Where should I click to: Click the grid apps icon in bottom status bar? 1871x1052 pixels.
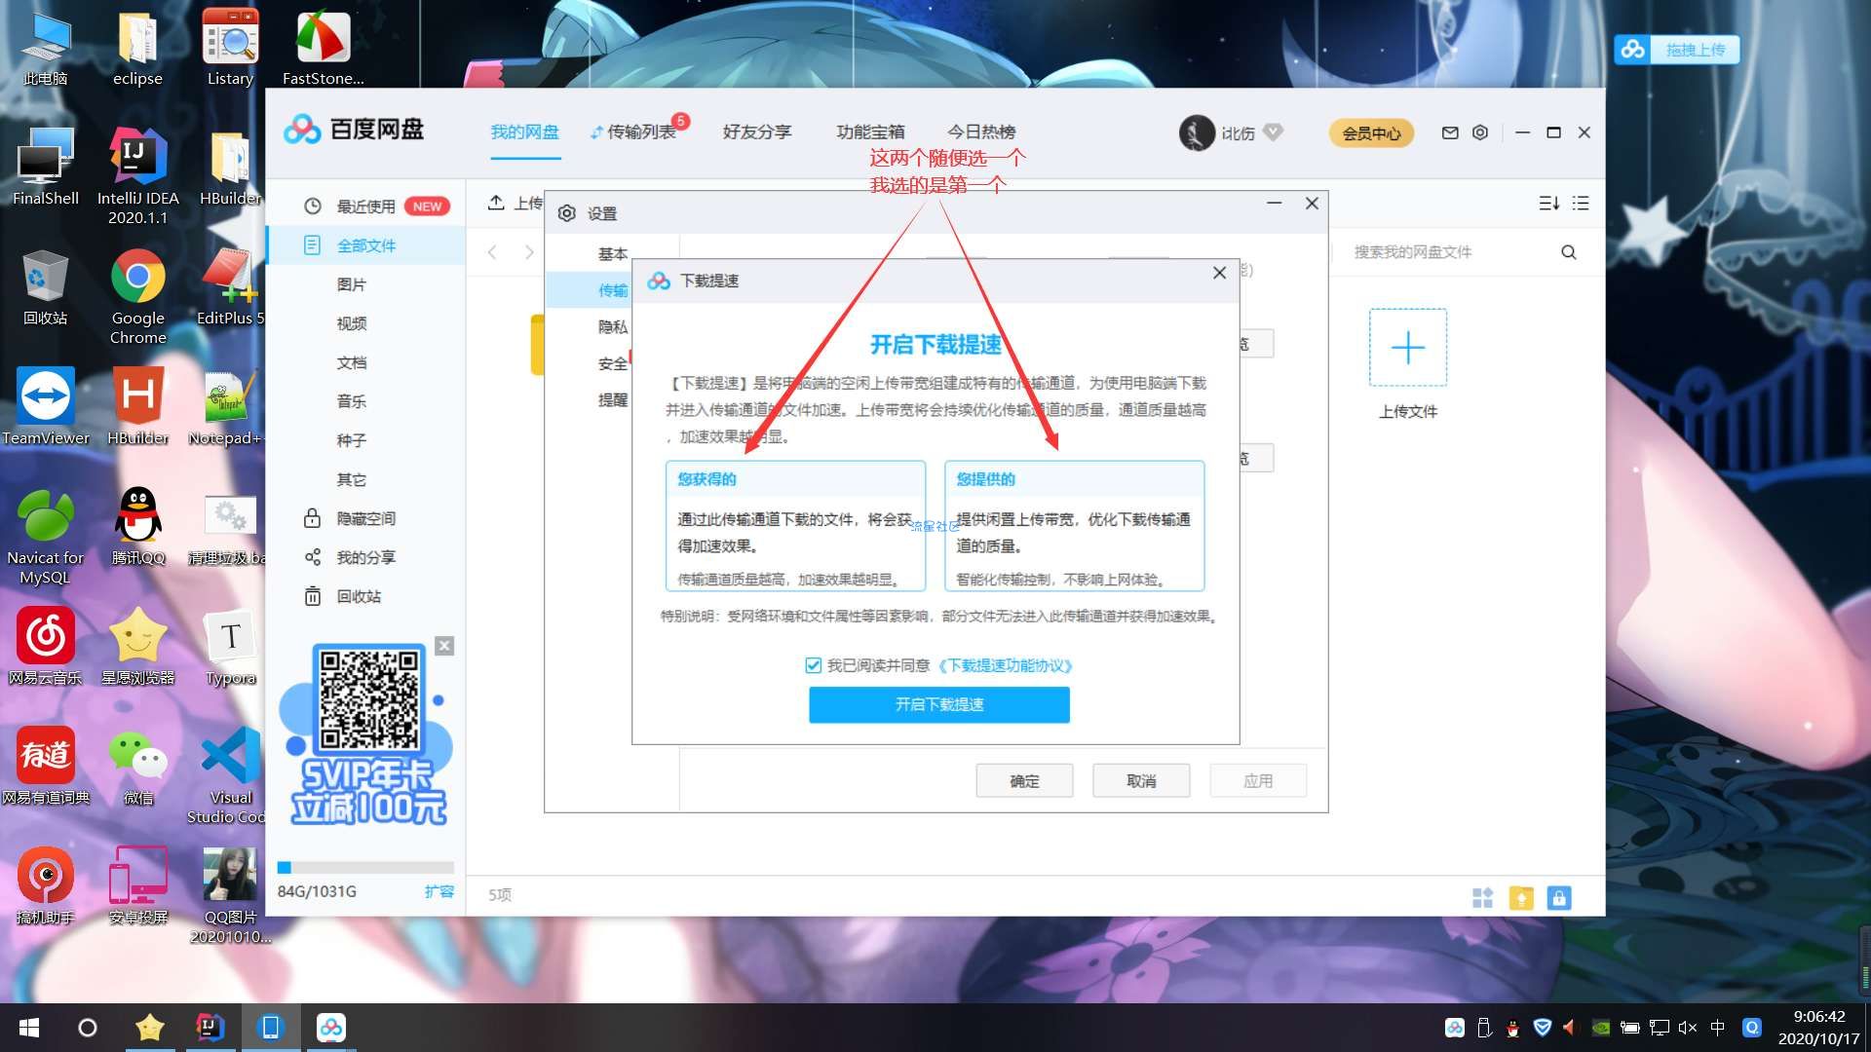[x=1482, y=897]
